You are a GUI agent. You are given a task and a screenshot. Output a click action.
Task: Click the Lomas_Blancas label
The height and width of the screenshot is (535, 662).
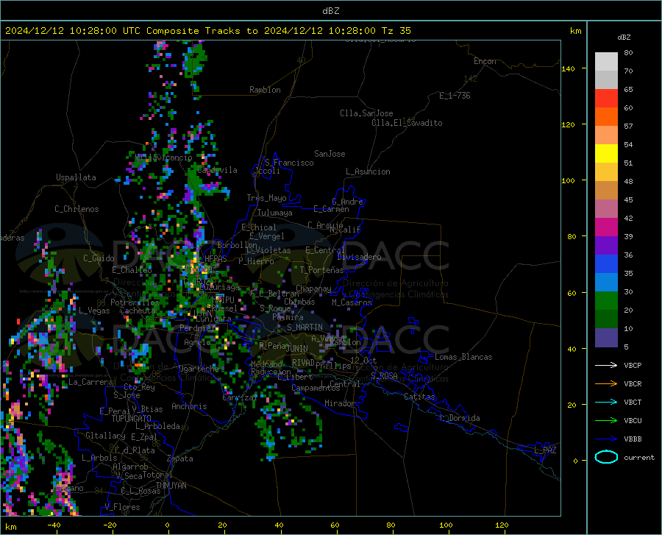coord(463,357)
